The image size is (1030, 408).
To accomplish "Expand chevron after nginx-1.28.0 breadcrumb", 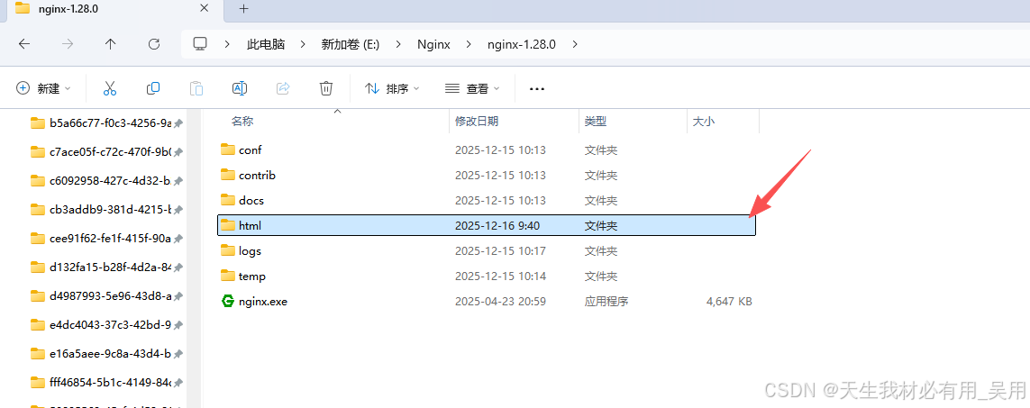I will (575, 44).
